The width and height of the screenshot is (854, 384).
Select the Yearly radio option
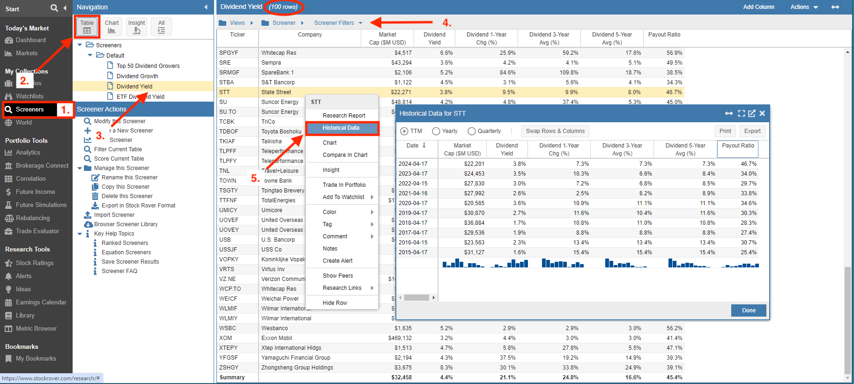pyautogui.click(x=436, y=131)
